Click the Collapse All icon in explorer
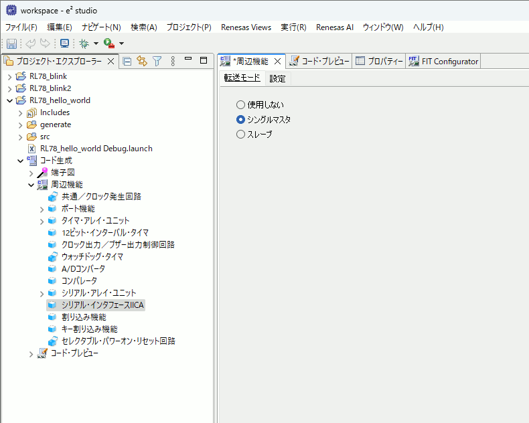 coord(127,62)
